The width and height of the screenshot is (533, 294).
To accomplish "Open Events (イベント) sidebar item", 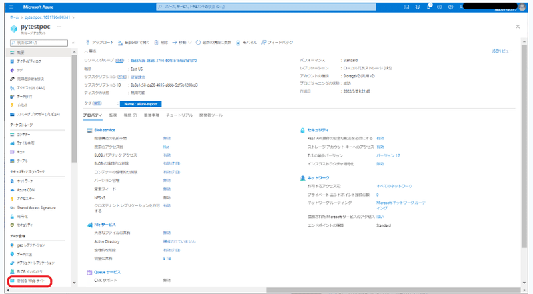I will (23, 105).
